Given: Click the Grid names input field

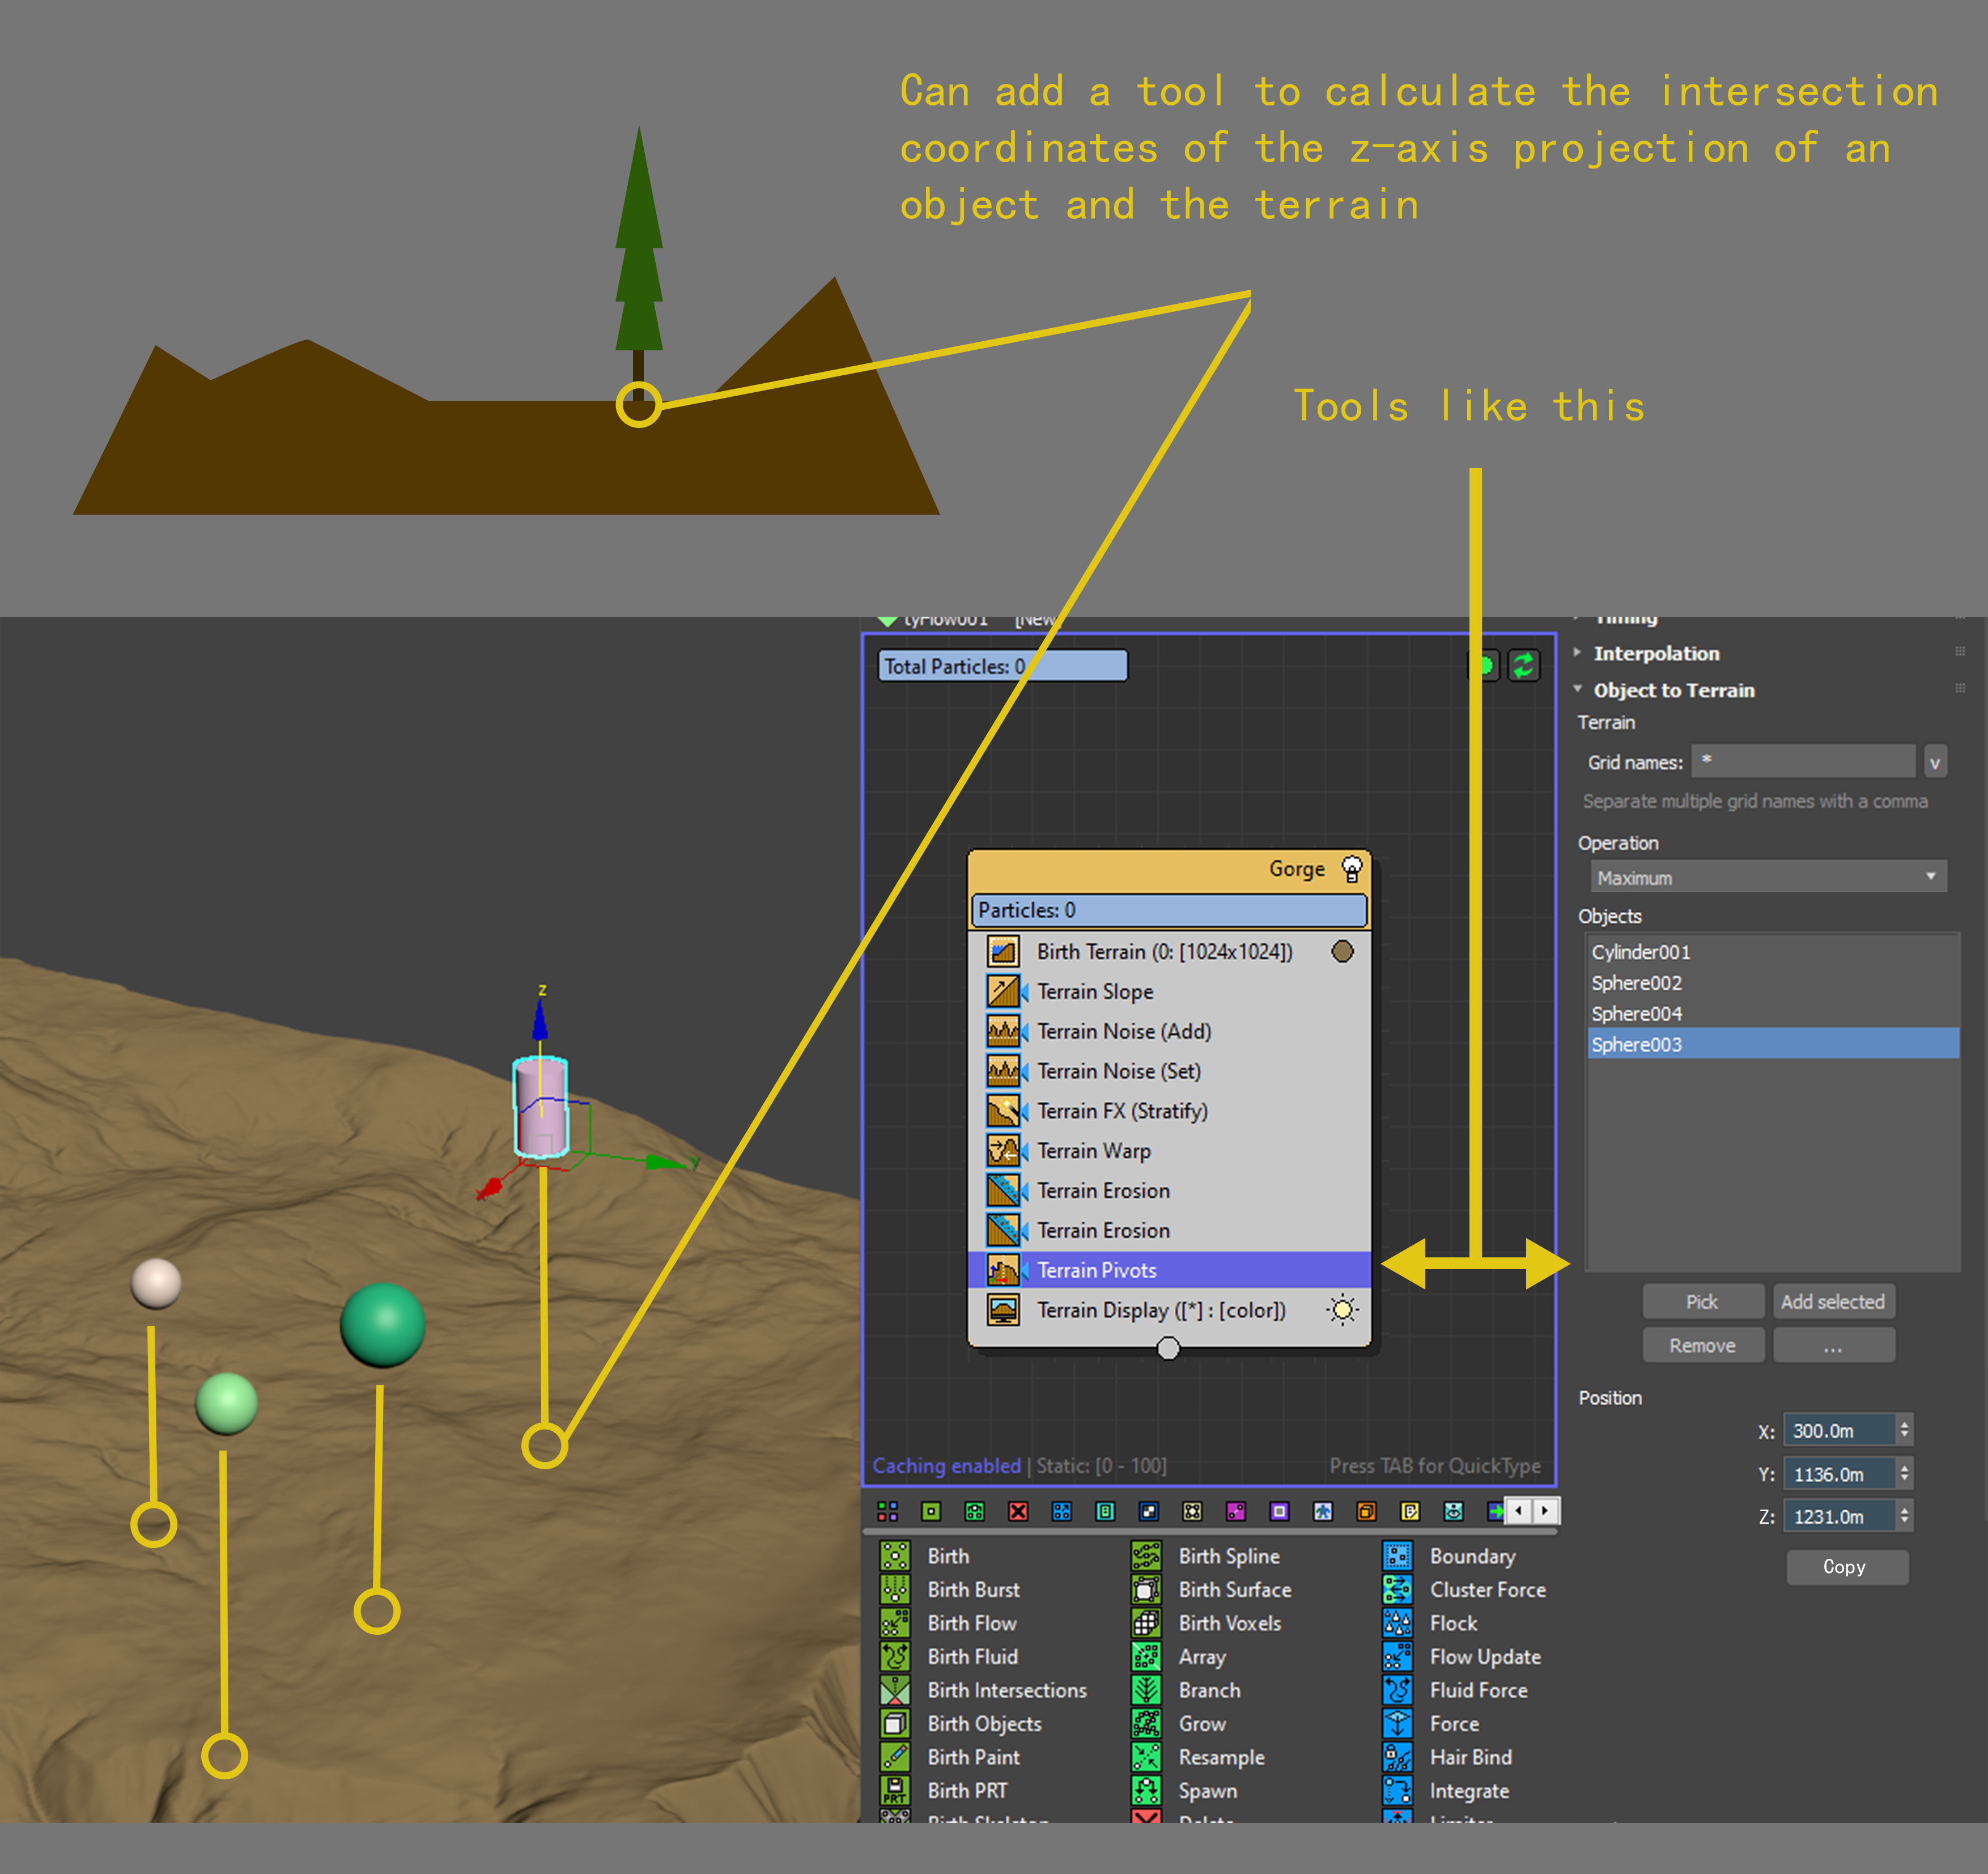Looking at the screenshot, I should (1802, 761).
